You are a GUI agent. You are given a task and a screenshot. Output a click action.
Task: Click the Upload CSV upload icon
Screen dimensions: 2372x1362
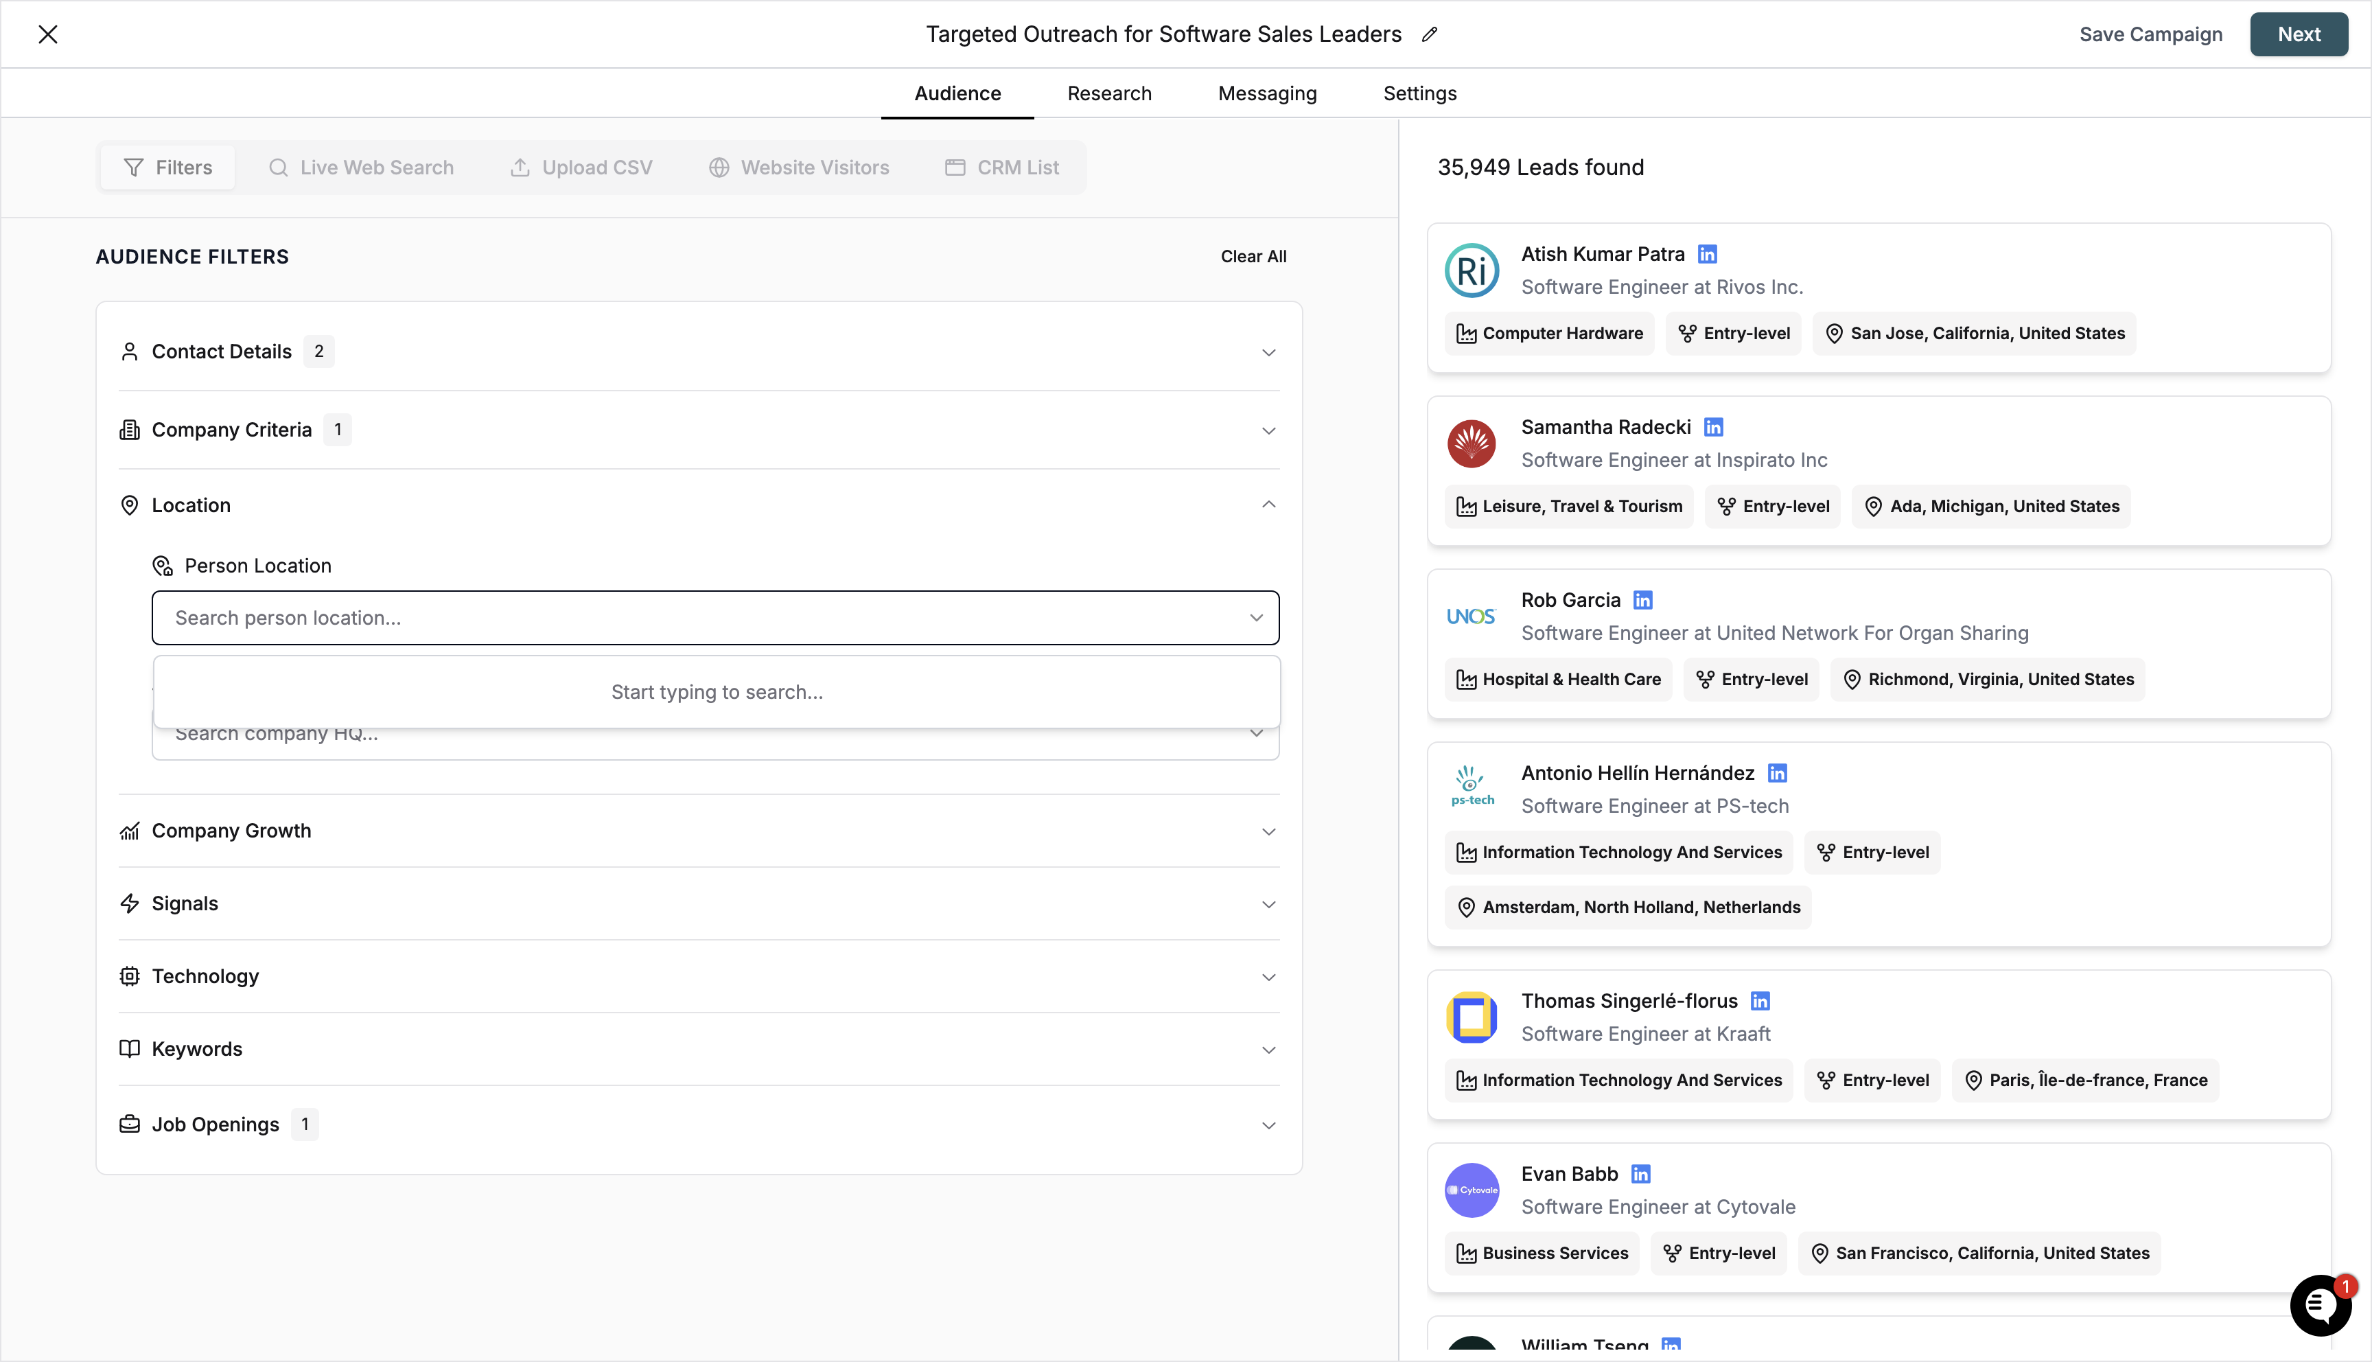click(522, 167)
